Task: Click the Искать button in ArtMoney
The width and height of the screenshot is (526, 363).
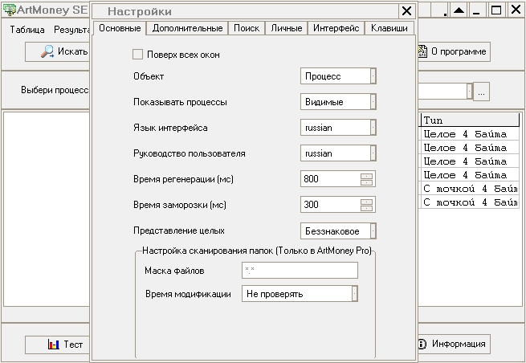Action: tap(57, 51)
